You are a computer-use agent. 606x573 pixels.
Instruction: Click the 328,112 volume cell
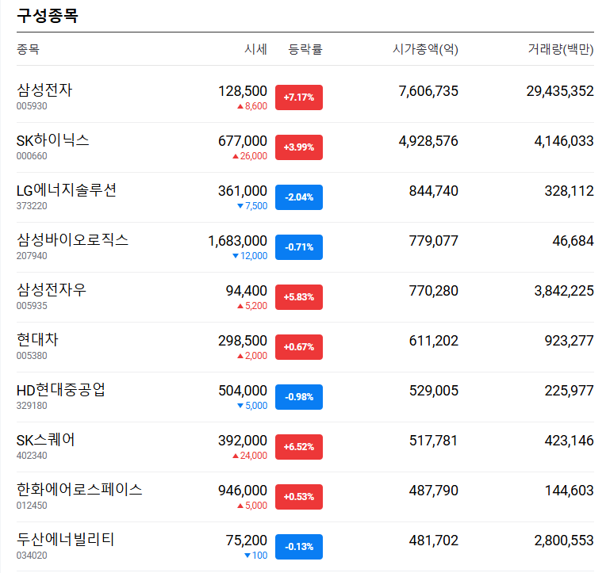(569, 191)
